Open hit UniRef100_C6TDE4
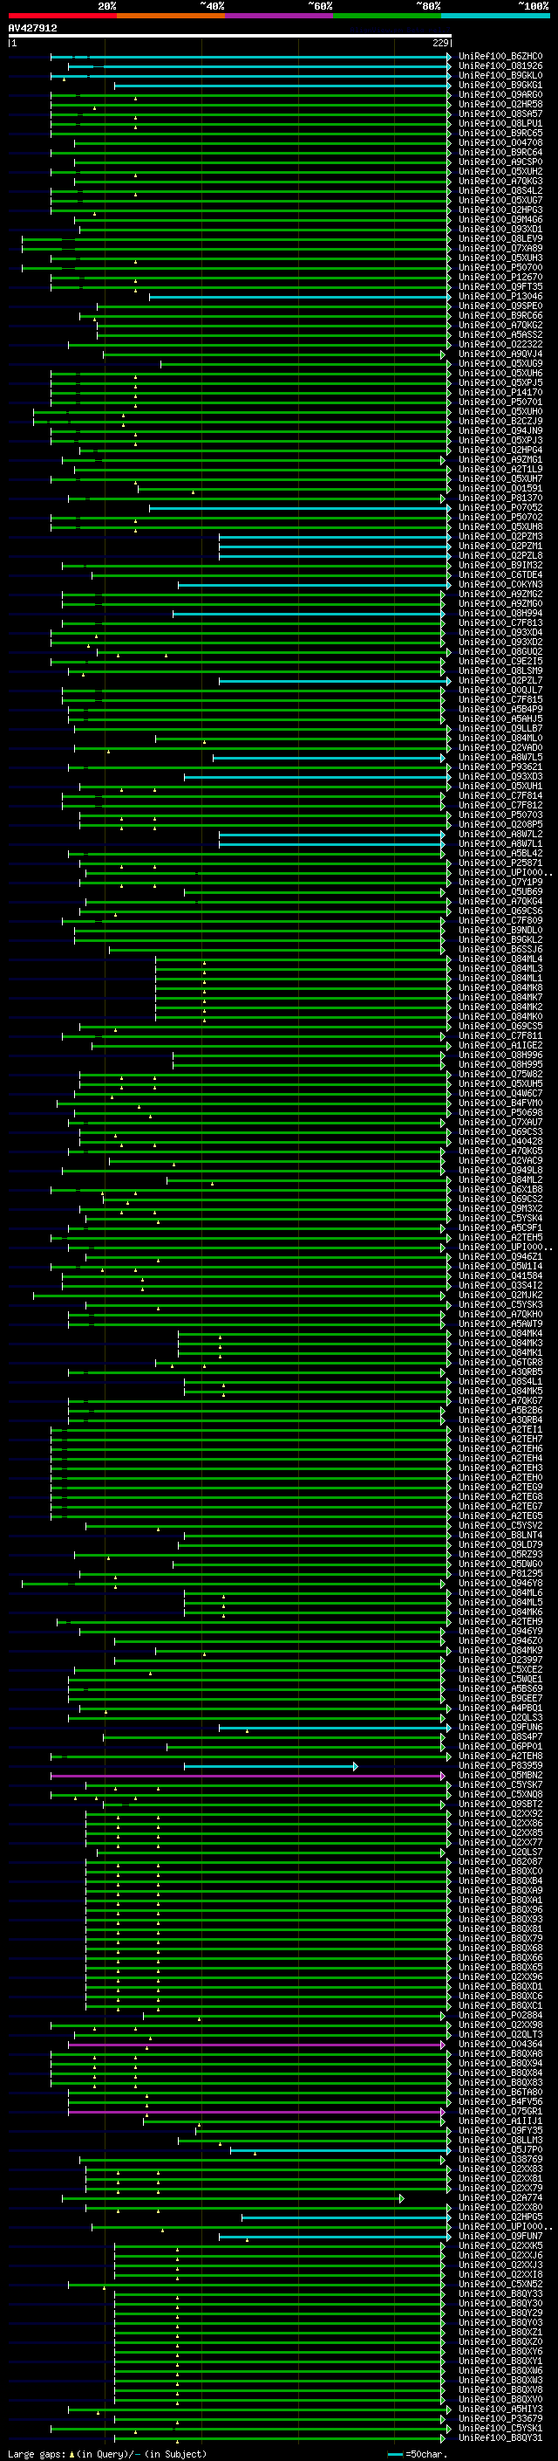Screen dimensions: 558x2461 500,575
